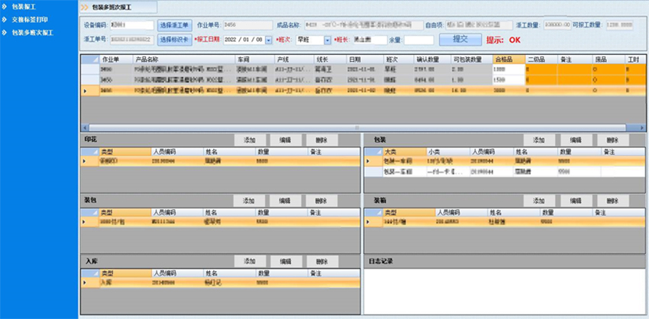Open the 报工日期 date picker dropdown
Viewport: 649px width, 319px height.
(268, 40)
